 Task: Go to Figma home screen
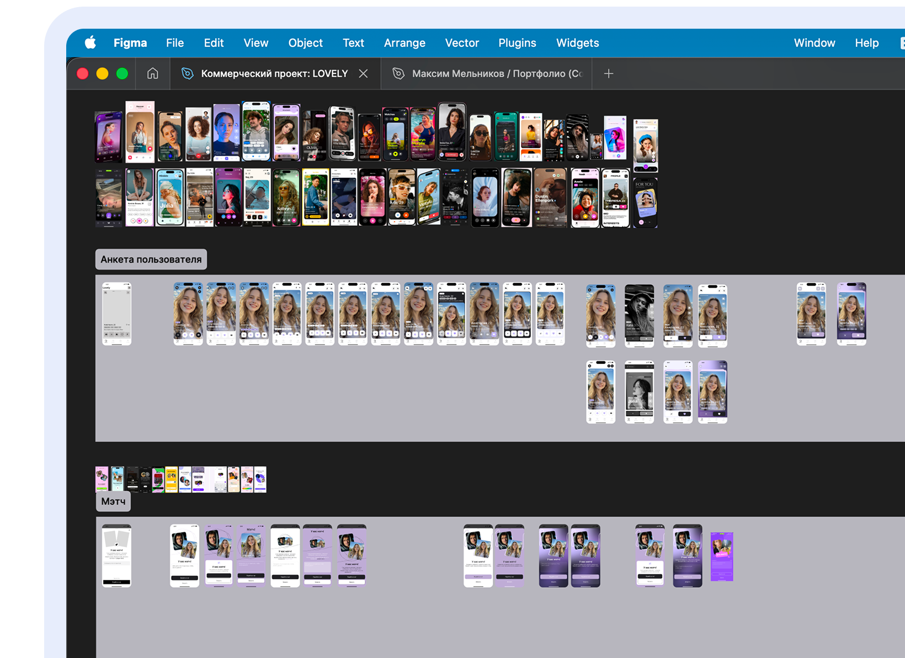tap(152, 73)
